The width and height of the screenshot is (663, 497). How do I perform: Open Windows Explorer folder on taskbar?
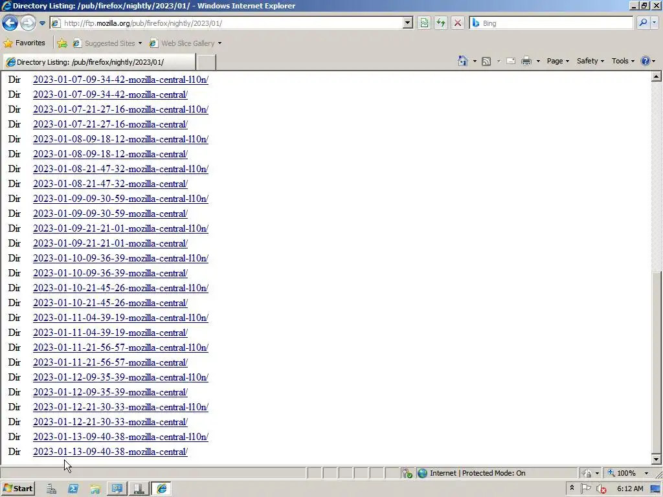[x=95, y=489]
